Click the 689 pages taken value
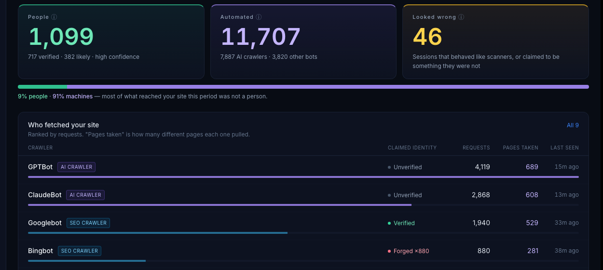The height and width of the screenshot is (270, 603). (x=532, y=167)
